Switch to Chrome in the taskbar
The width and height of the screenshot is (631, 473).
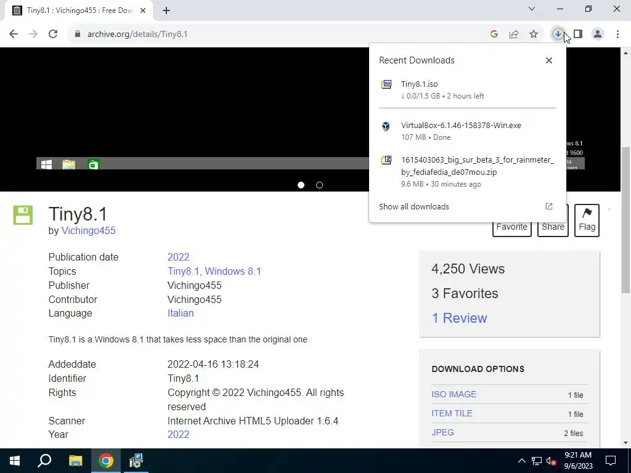pos(106,461)
